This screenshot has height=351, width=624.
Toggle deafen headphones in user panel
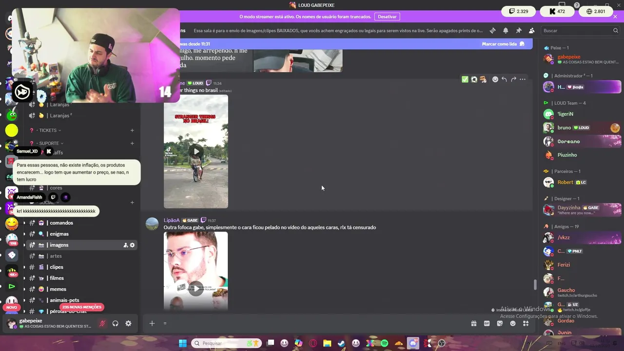[x=116, y=323]
